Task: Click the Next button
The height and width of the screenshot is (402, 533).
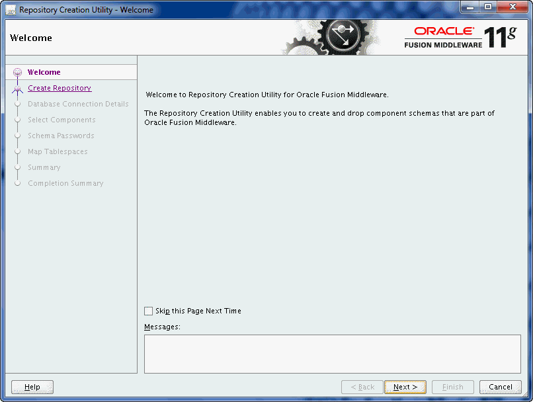Action: [x=405, y=387]
